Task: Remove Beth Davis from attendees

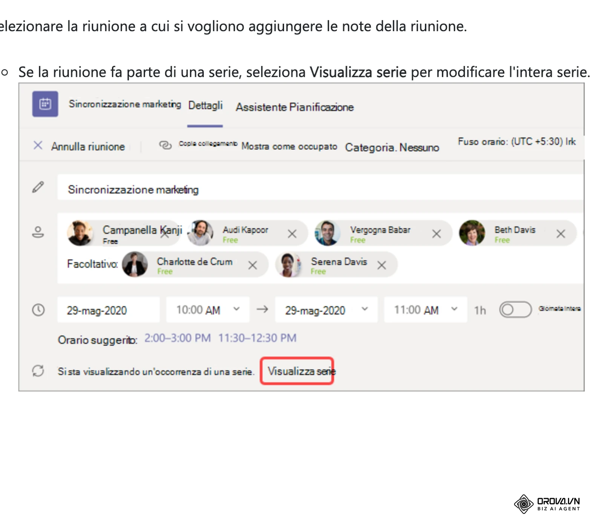Action: tap(561, 234)
